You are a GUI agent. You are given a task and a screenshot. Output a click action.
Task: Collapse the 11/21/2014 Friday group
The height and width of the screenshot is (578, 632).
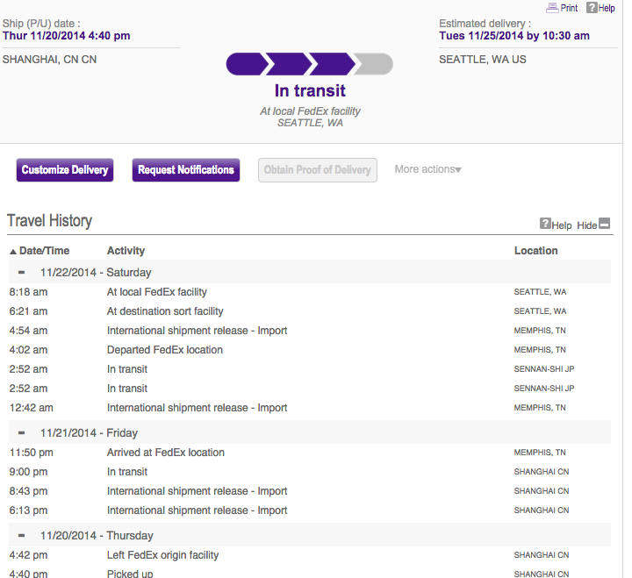pyautogui.click(x=21, y=432)
